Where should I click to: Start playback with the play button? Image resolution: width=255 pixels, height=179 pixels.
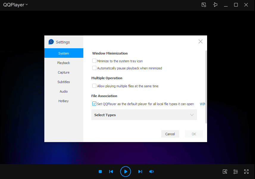pyautogui.click(x=125, y=172)
